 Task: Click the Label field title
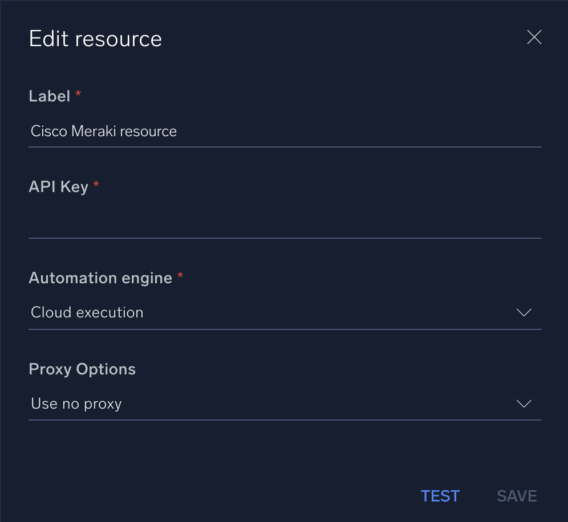tap(48, 96)
